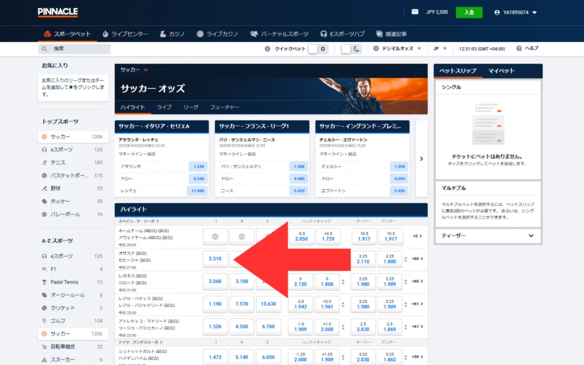The image size is (584, 365).
Task: Click レガネス draw odds 3.100
Action: tap(242, 282)
